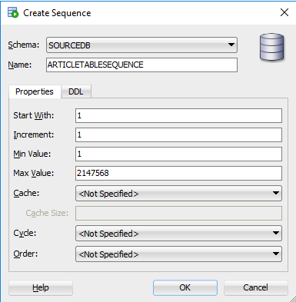Click the Create Sequence title bar icon
This screenshot has height=302, width=296.
(13, 12)
